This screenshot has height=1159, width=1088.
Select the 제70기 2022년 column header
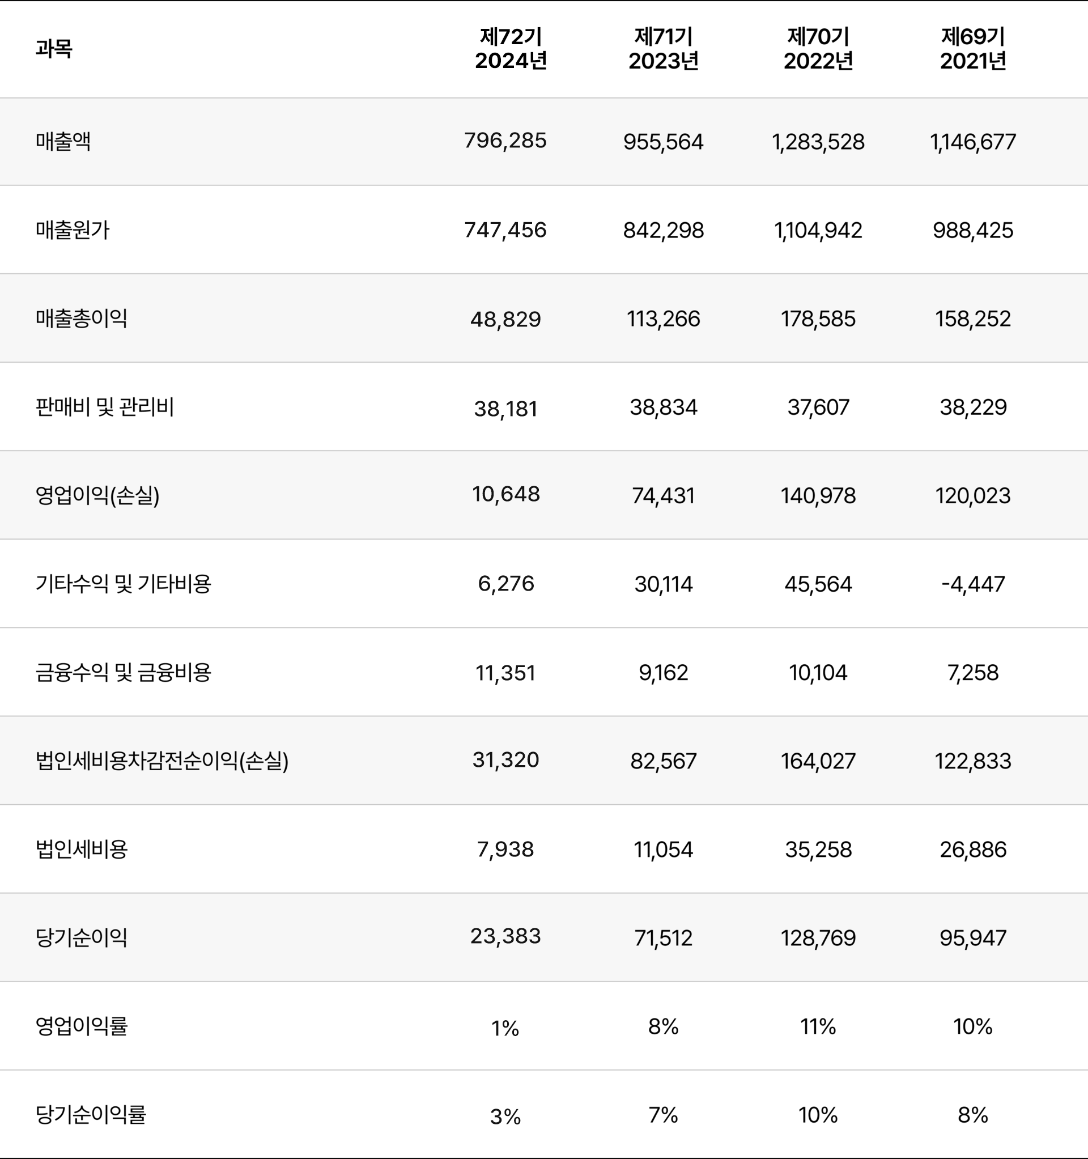(818, 49)
